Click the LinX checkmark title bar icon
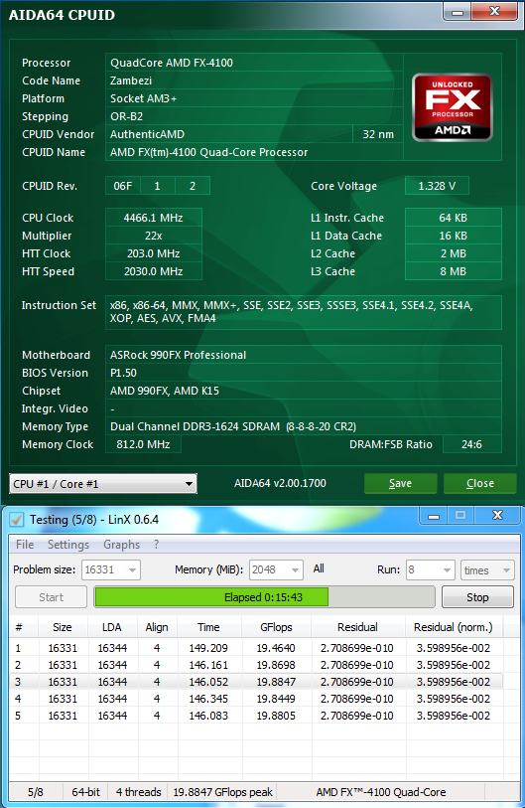Viewport: 525px width, 808px height. [17, 520]
